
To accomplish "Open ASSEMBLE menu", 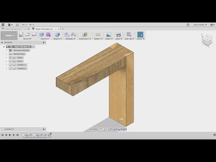I will tap(70, 39).
